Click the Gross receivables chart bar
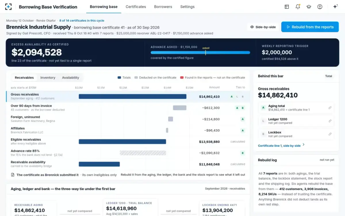The width and height of the screenshot is (345, 216). [133, 96]
